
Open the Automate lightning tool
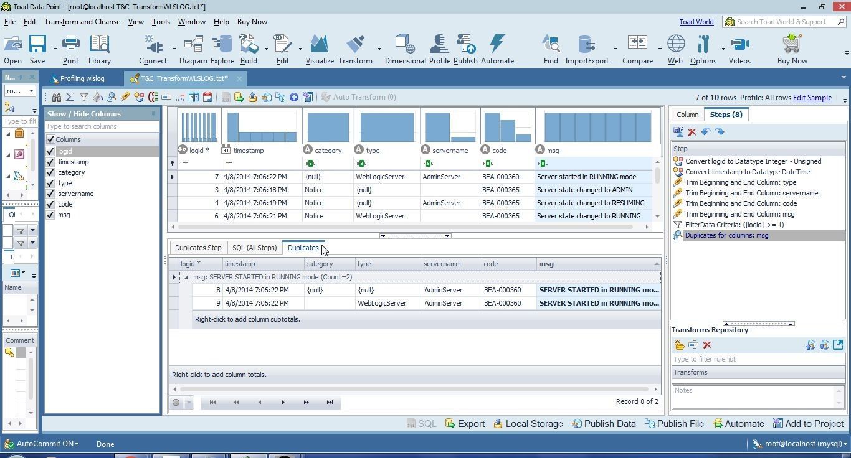click(497, 49)
